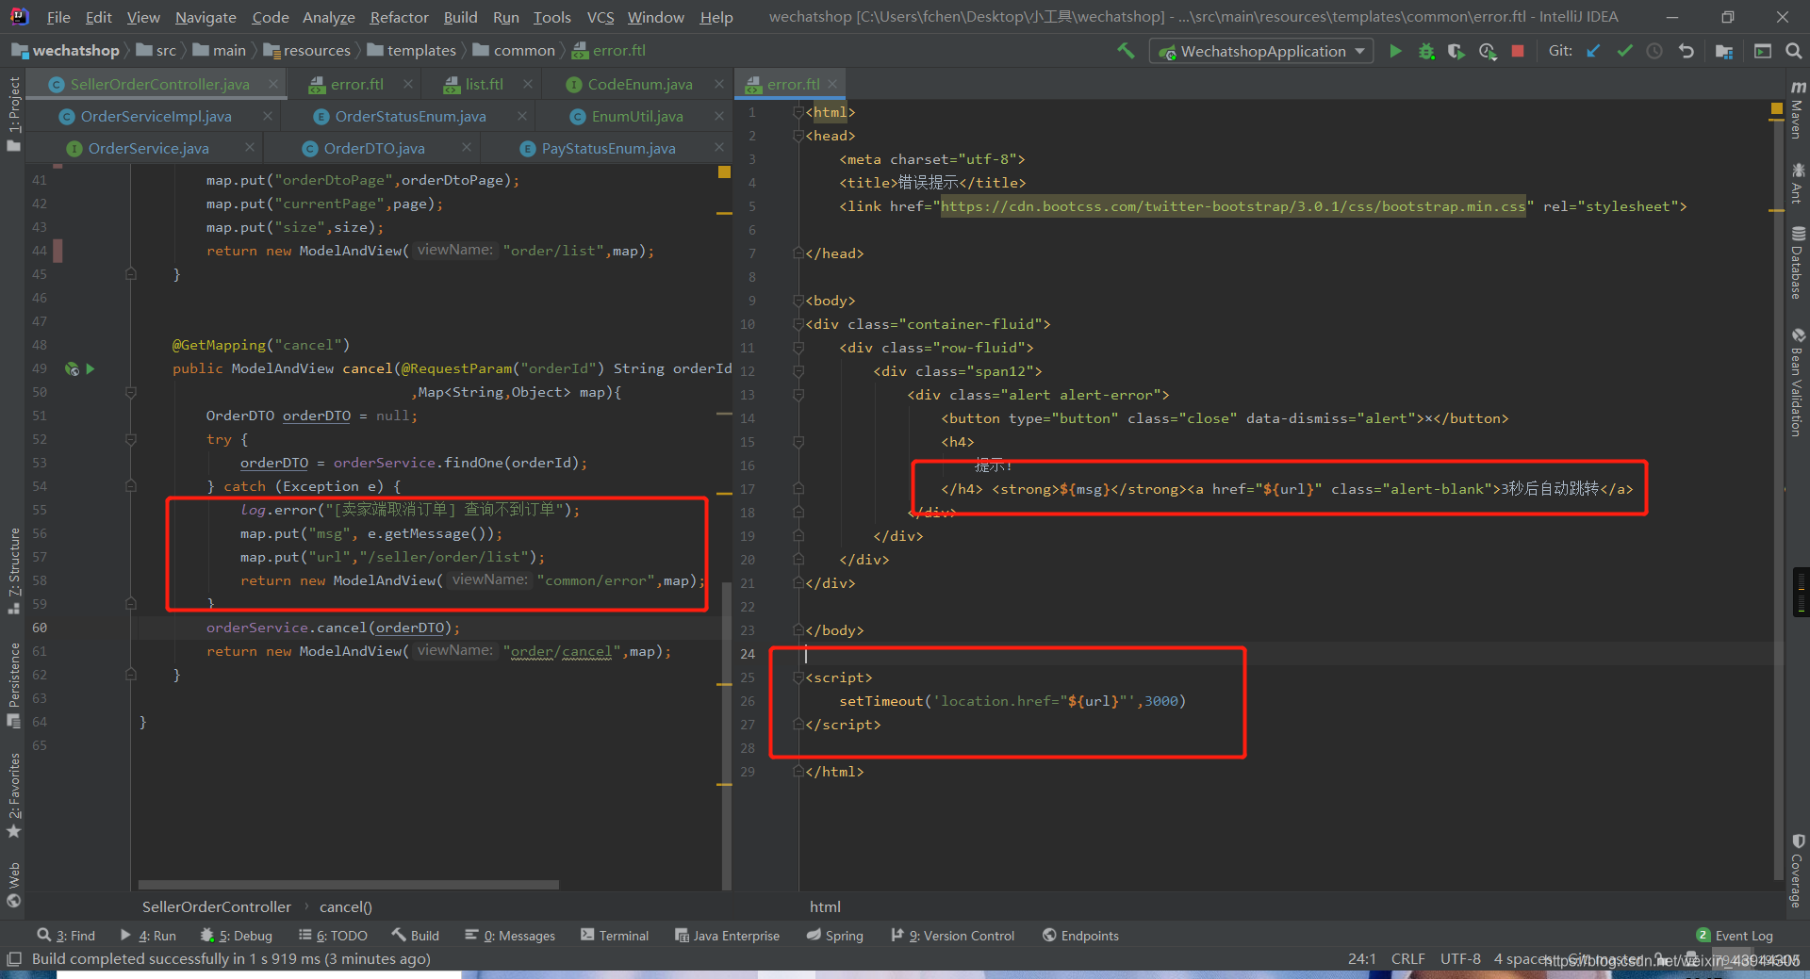Show Git history clock icon

1654,51
